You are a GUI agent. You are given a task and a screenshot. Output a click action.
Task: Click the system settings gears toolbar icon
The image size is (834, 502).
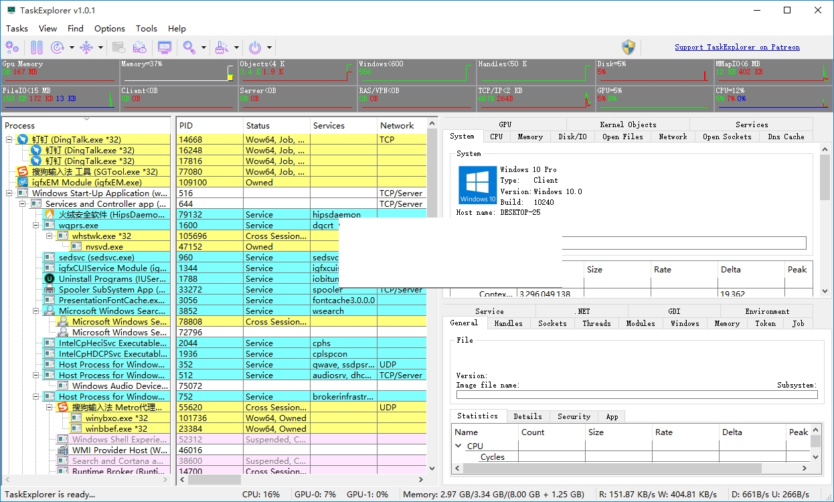click(12, 47)
